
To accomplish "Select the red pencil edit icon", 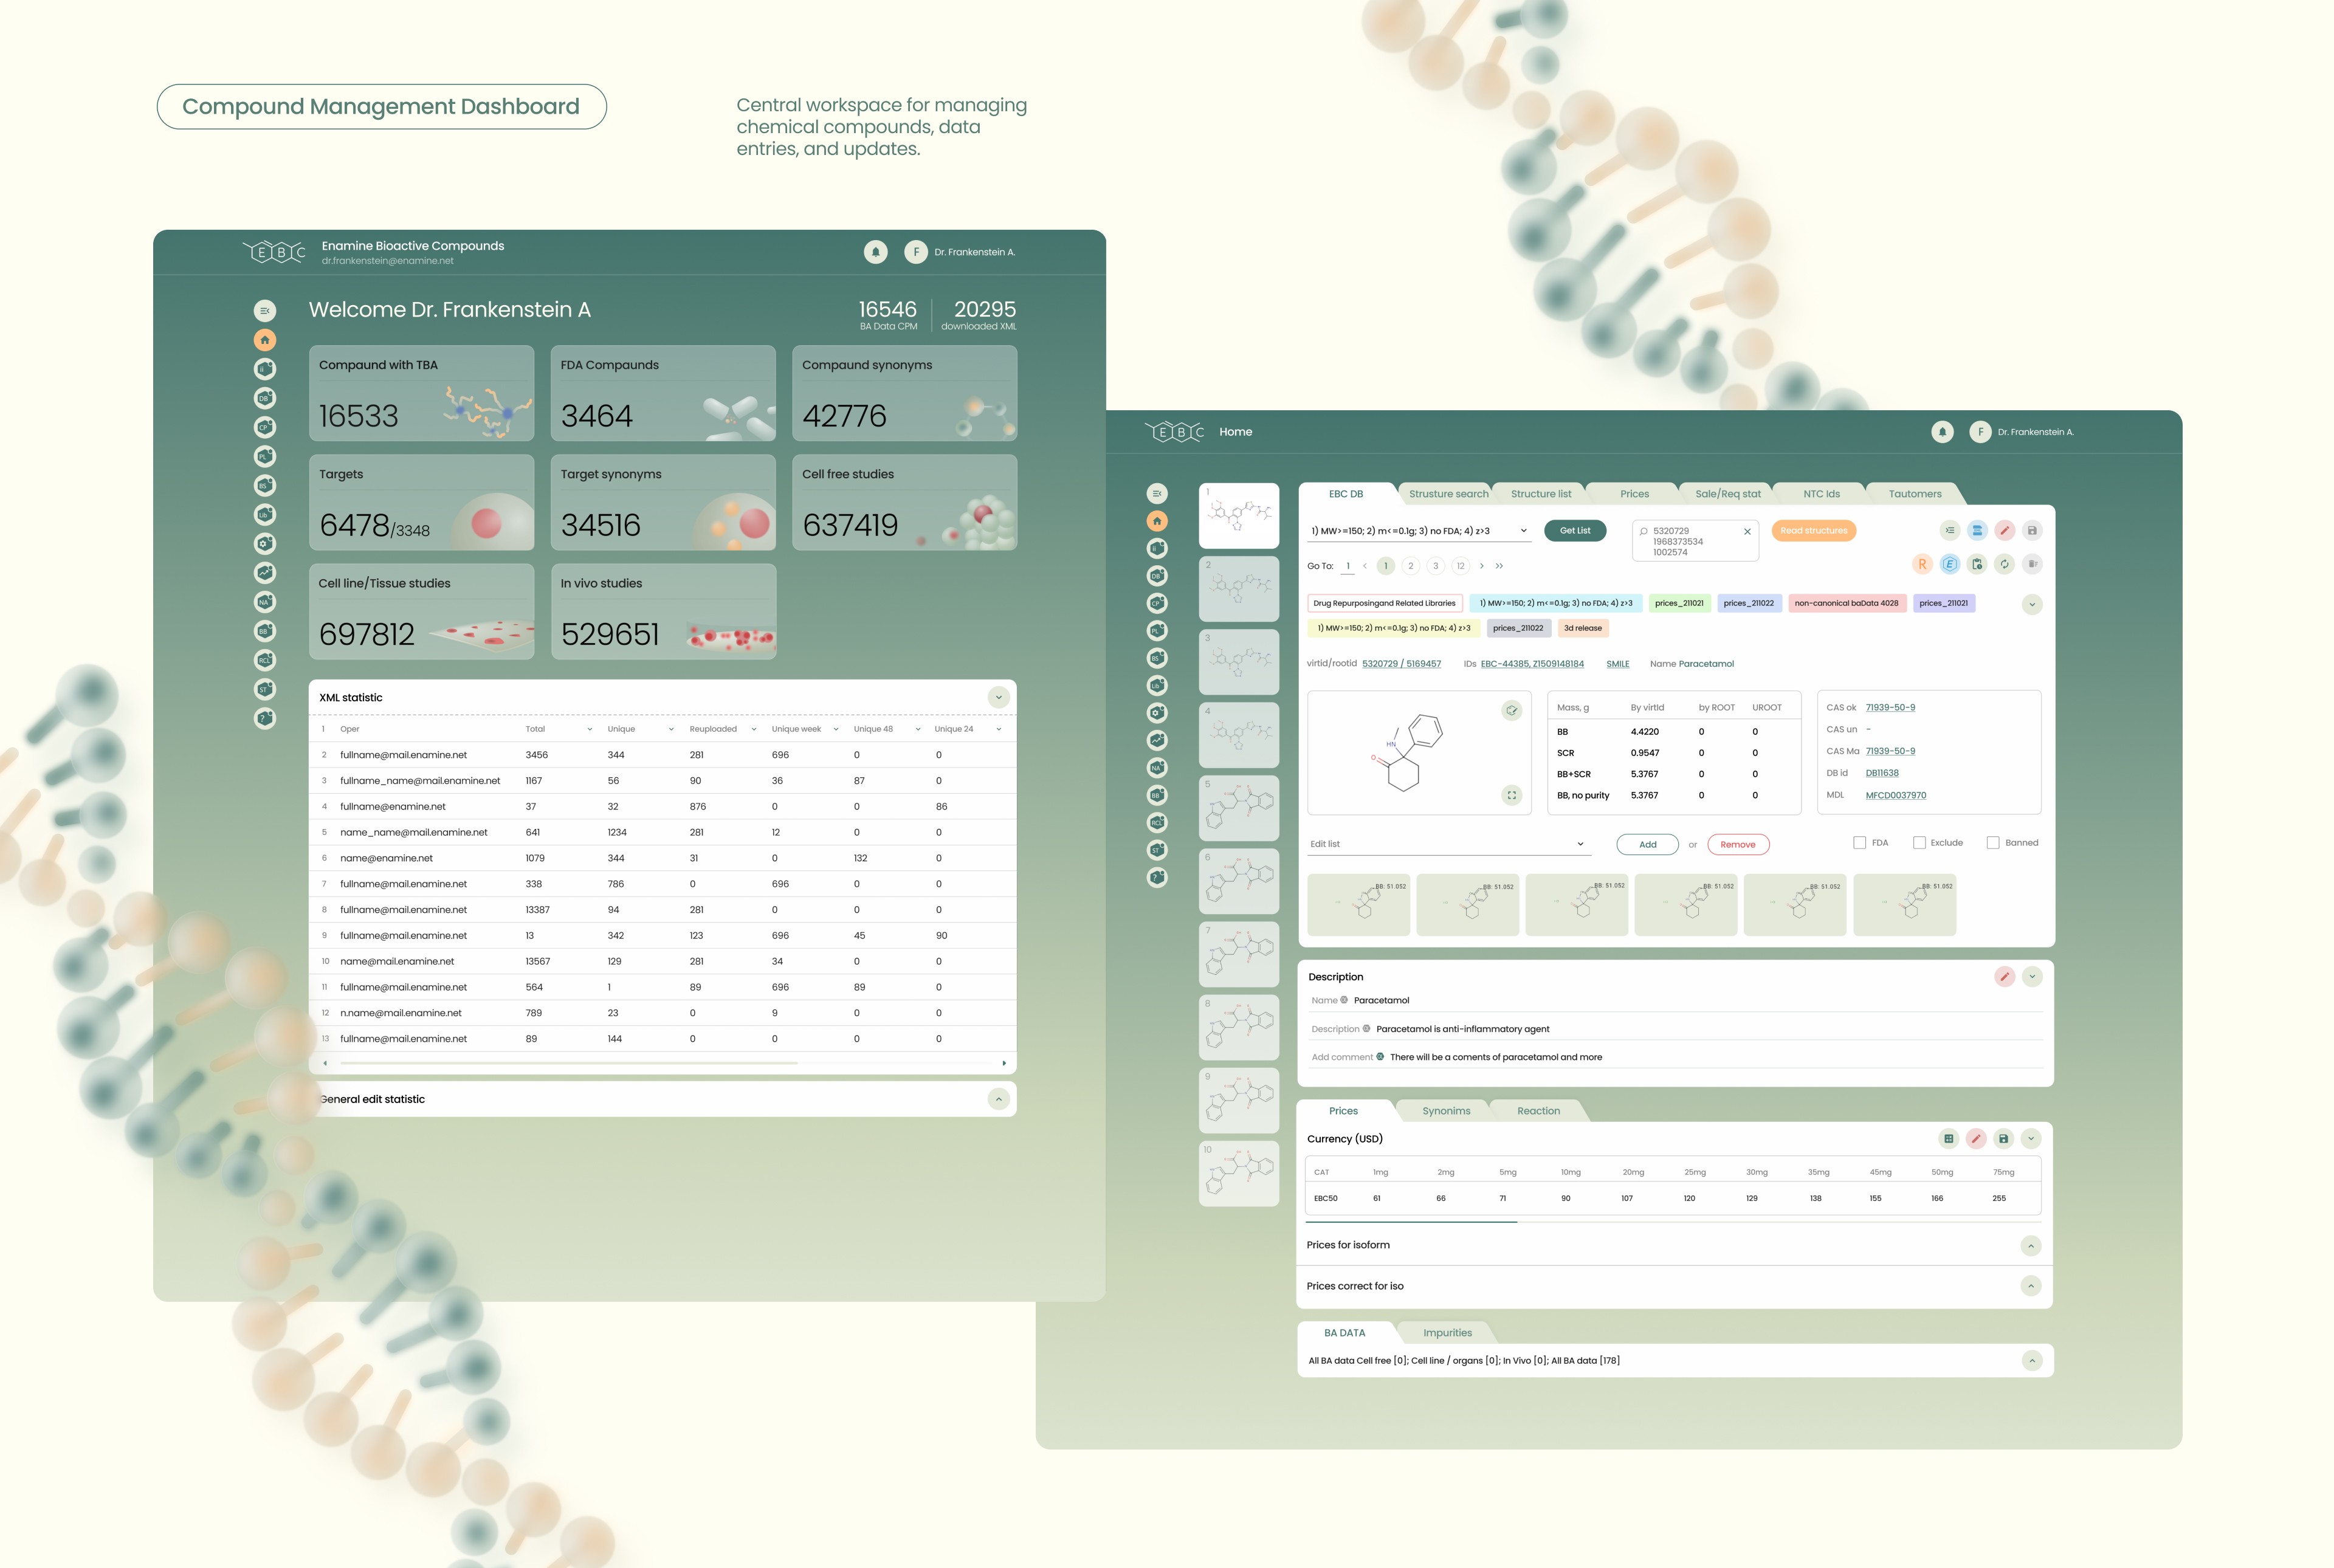I will tap(2005, 530).
